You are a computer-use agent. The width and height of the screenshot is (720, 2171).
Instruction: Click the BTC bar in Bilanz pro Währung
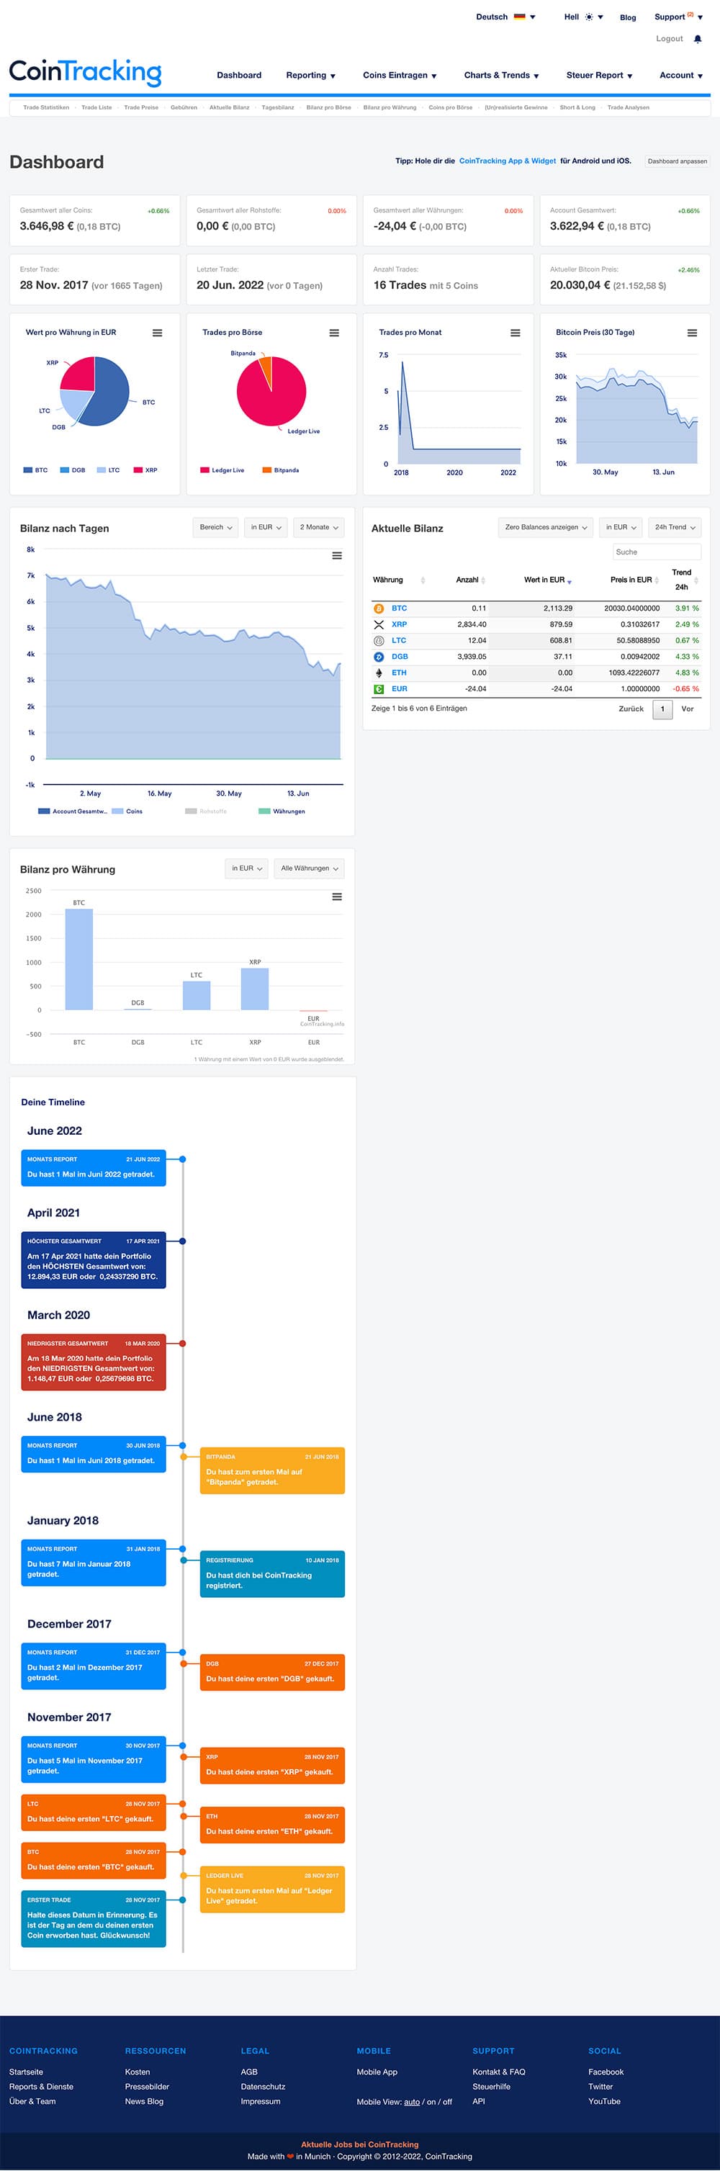pos(79,959)
